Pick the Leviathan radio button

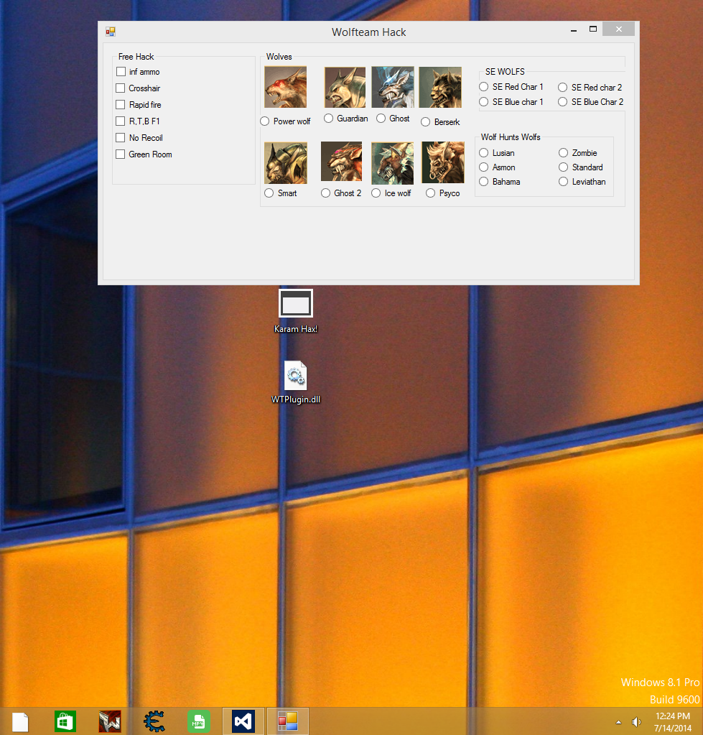tap(564, 181)
